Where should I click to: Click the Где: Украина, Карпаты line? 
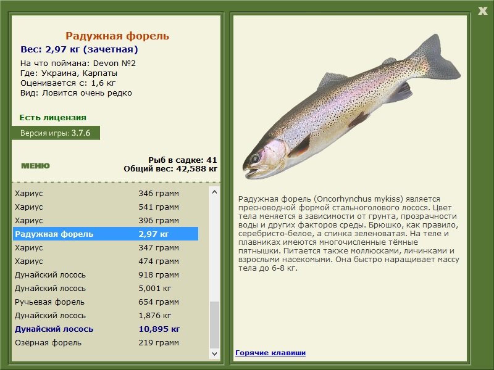69,73
